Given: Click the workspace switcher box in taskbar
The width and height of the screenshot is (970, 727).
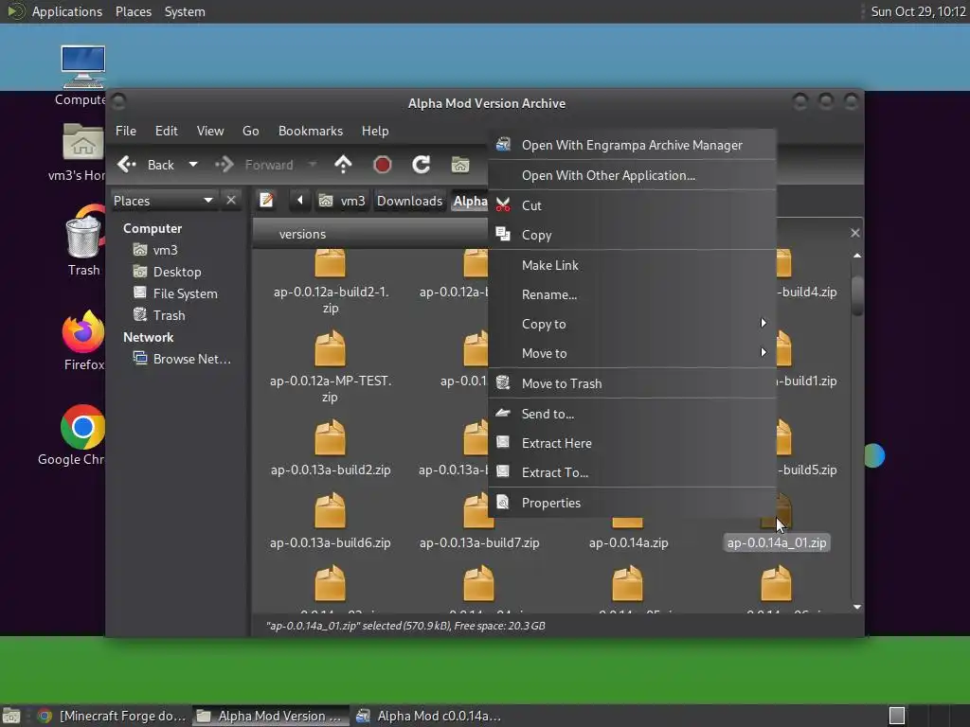Looking at the screenshot, I should [x=897, y=716].
